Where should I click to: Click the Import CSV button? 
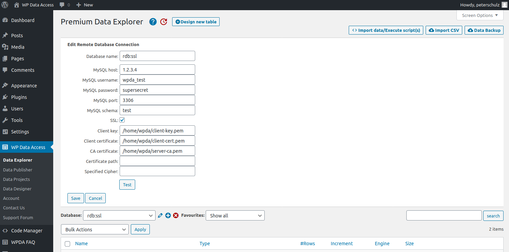point(444,30)
